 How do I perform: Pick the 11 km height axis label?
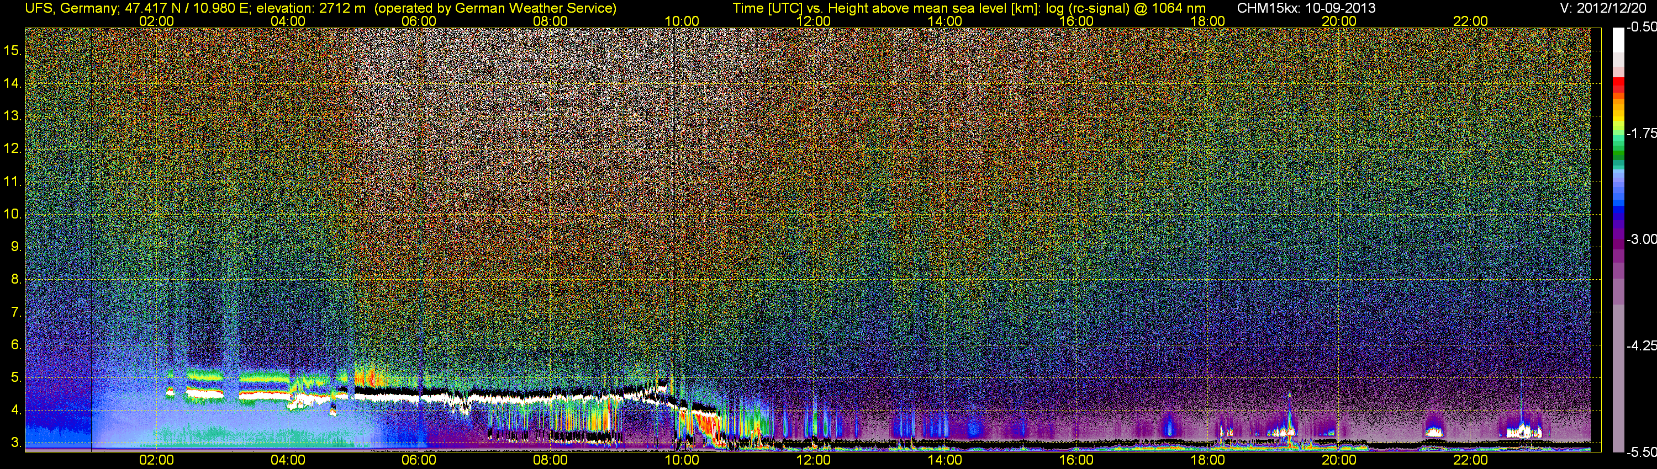coord(12,181)
